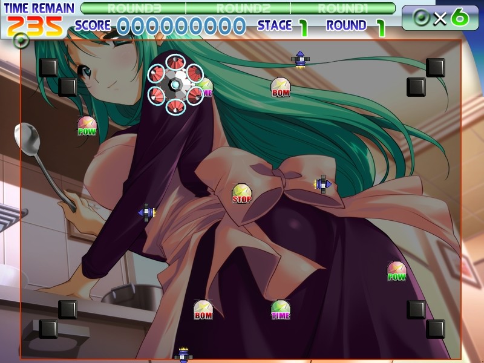The width and height of the screenshot is (484, 363).
Task: Click the ROUND number indicator
Action: [381, 27]
